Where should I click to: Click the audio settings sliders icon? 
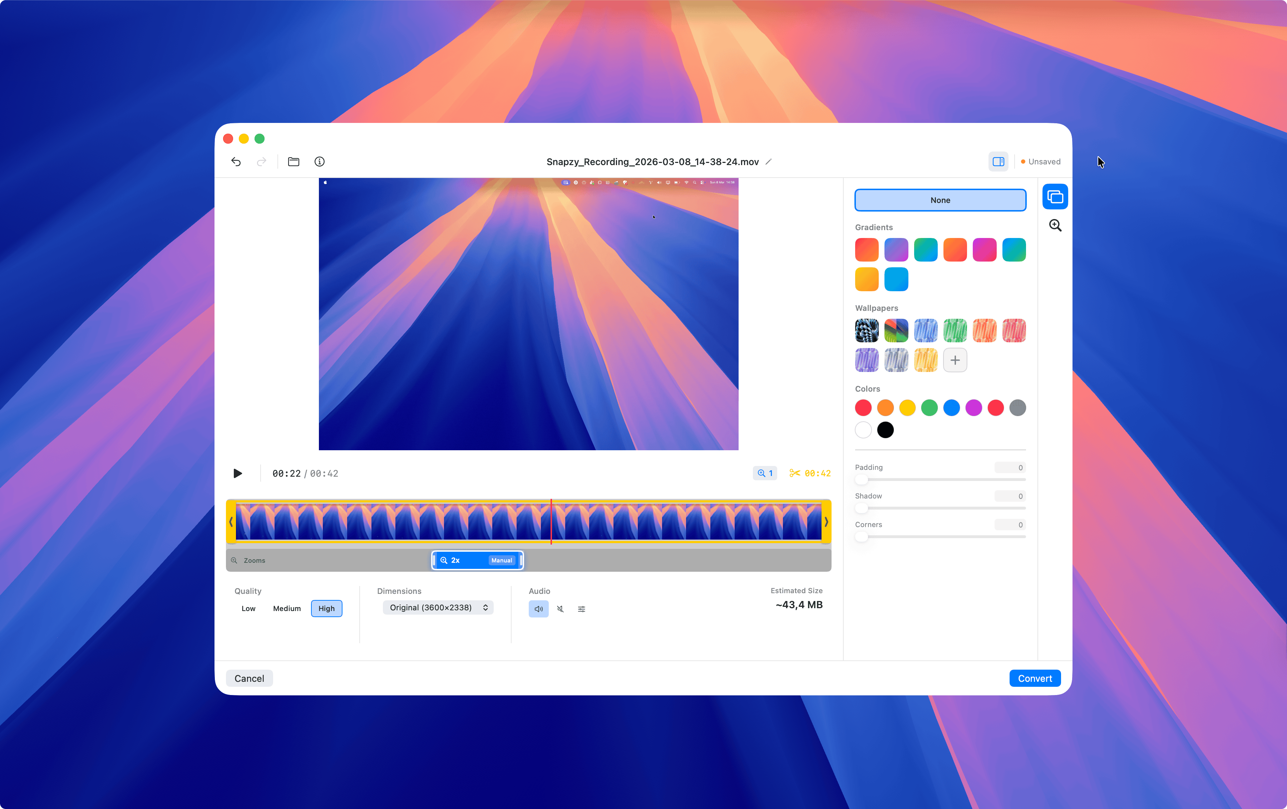[582, 609]
